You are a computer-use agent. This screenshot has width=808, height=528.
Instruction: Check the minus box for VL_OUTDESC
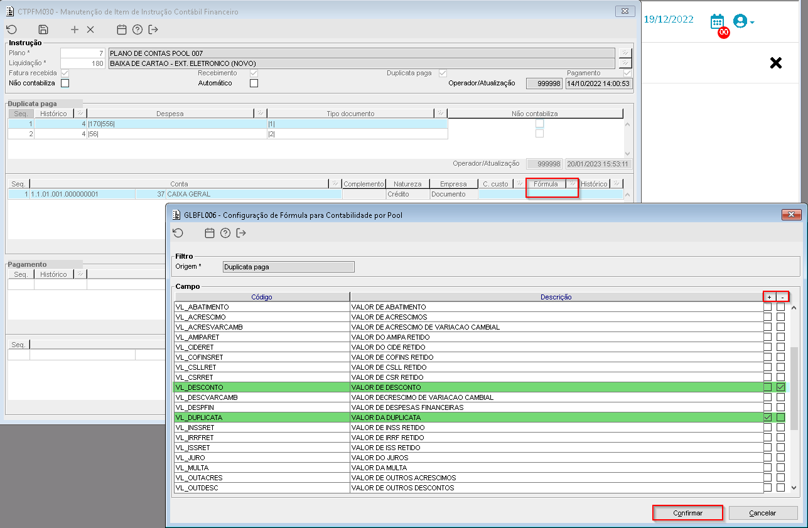[x=780, y=488]
